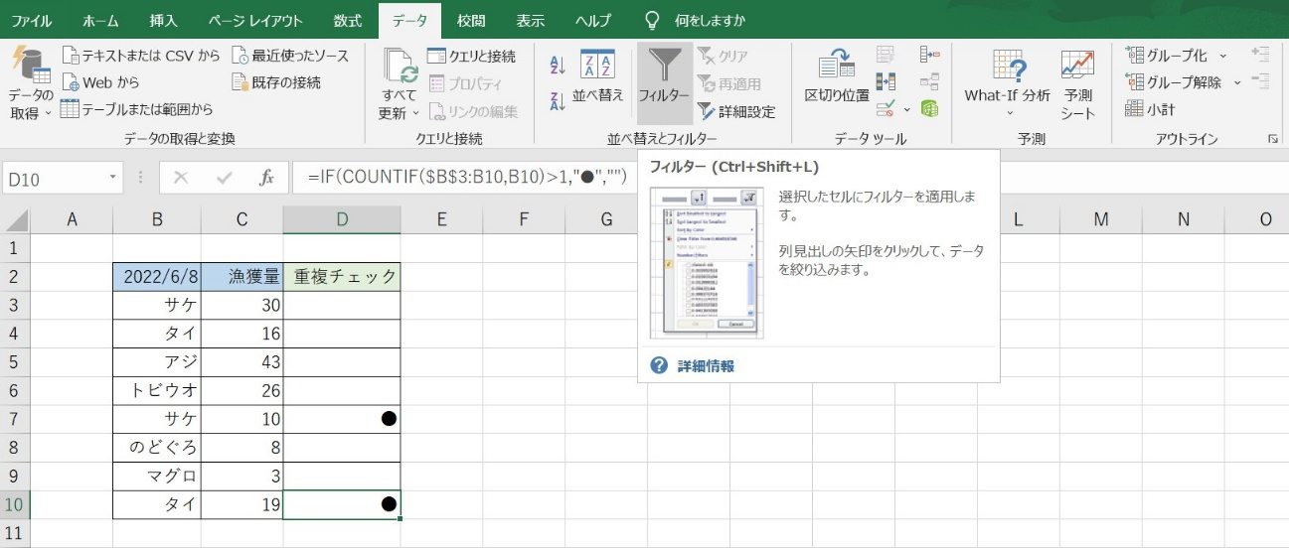Open クエリと接続 pane button
Image resolution: width=1289 pixels, height=548 pixels.
[x=471, y=56]
